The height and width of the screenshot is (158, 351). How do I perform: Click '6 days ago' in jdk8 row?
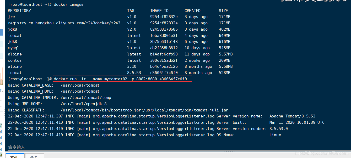pyautogui.click(x=196, y=42)
